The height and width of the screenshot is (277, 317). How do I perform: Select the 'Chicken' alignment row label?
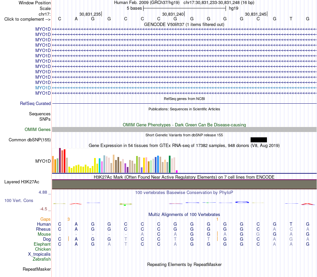tap(43, 249)
